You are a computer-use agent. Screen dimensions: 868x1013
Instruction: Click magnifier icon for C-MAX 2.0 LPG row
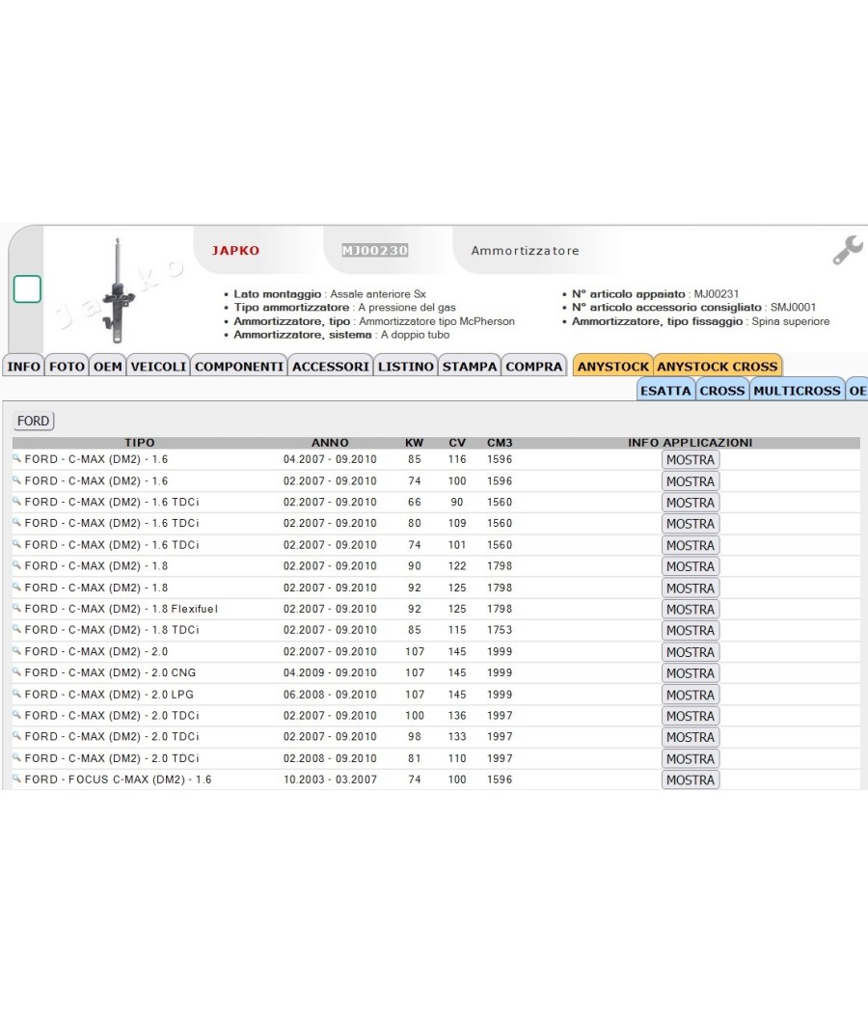[x=16, y=694]
